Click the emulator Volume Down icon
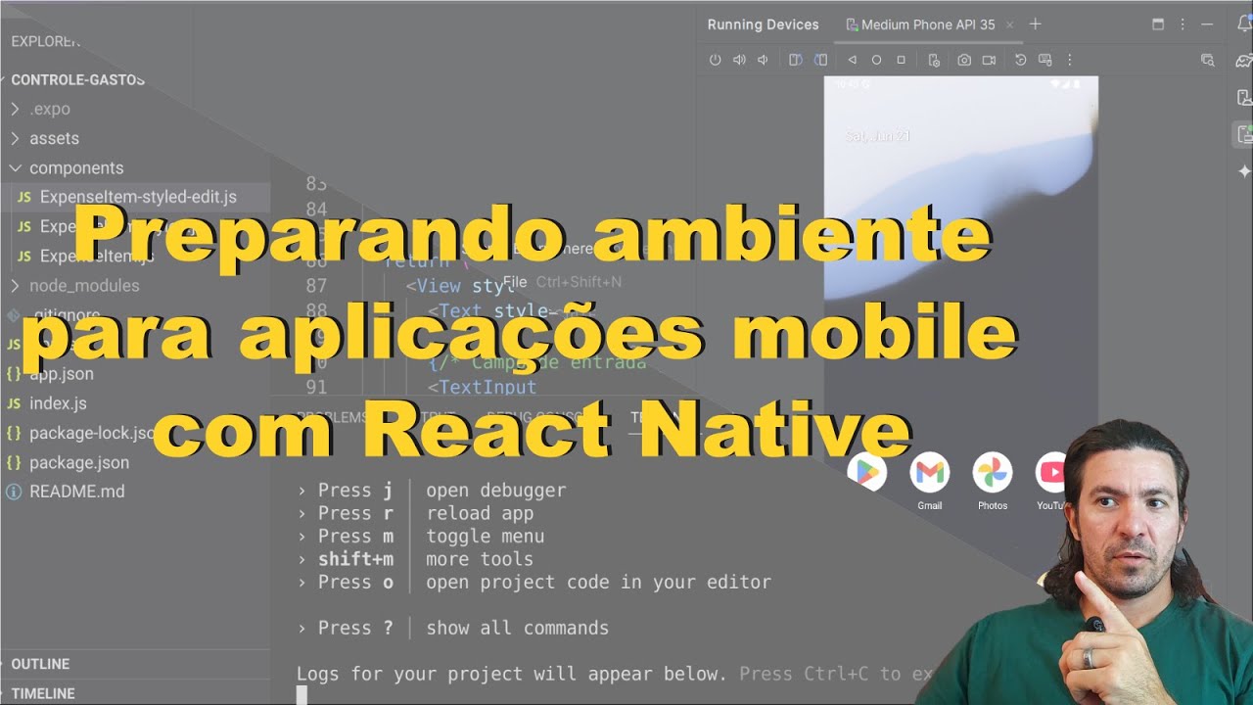Screen dimensions: 1253x705 pos(763,60)
